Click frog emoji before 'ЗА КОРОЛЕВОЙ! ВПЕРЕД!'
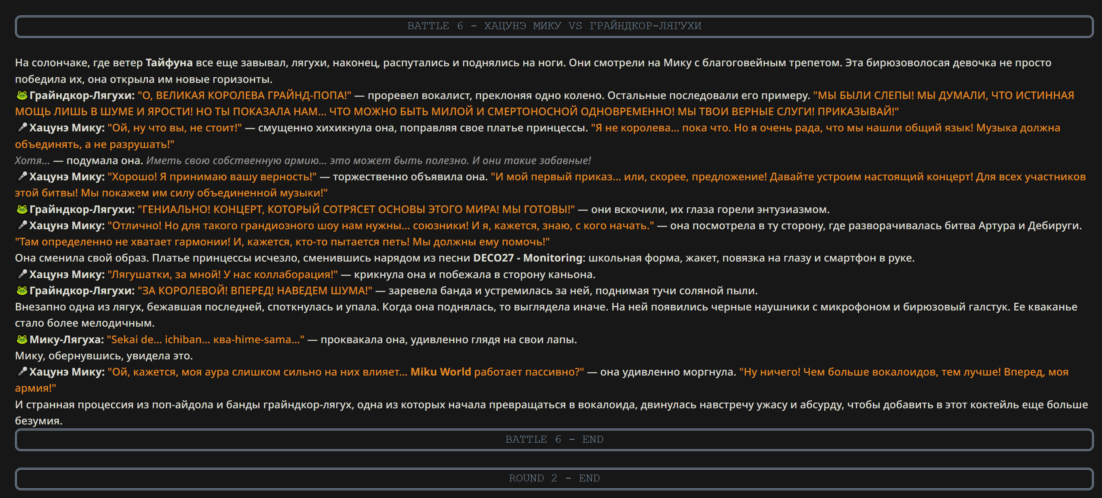The height and width of the screenshot is (498, 1102). click(22, 291)
